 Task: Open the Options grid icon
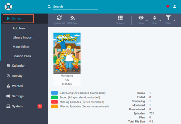point(120,18)
